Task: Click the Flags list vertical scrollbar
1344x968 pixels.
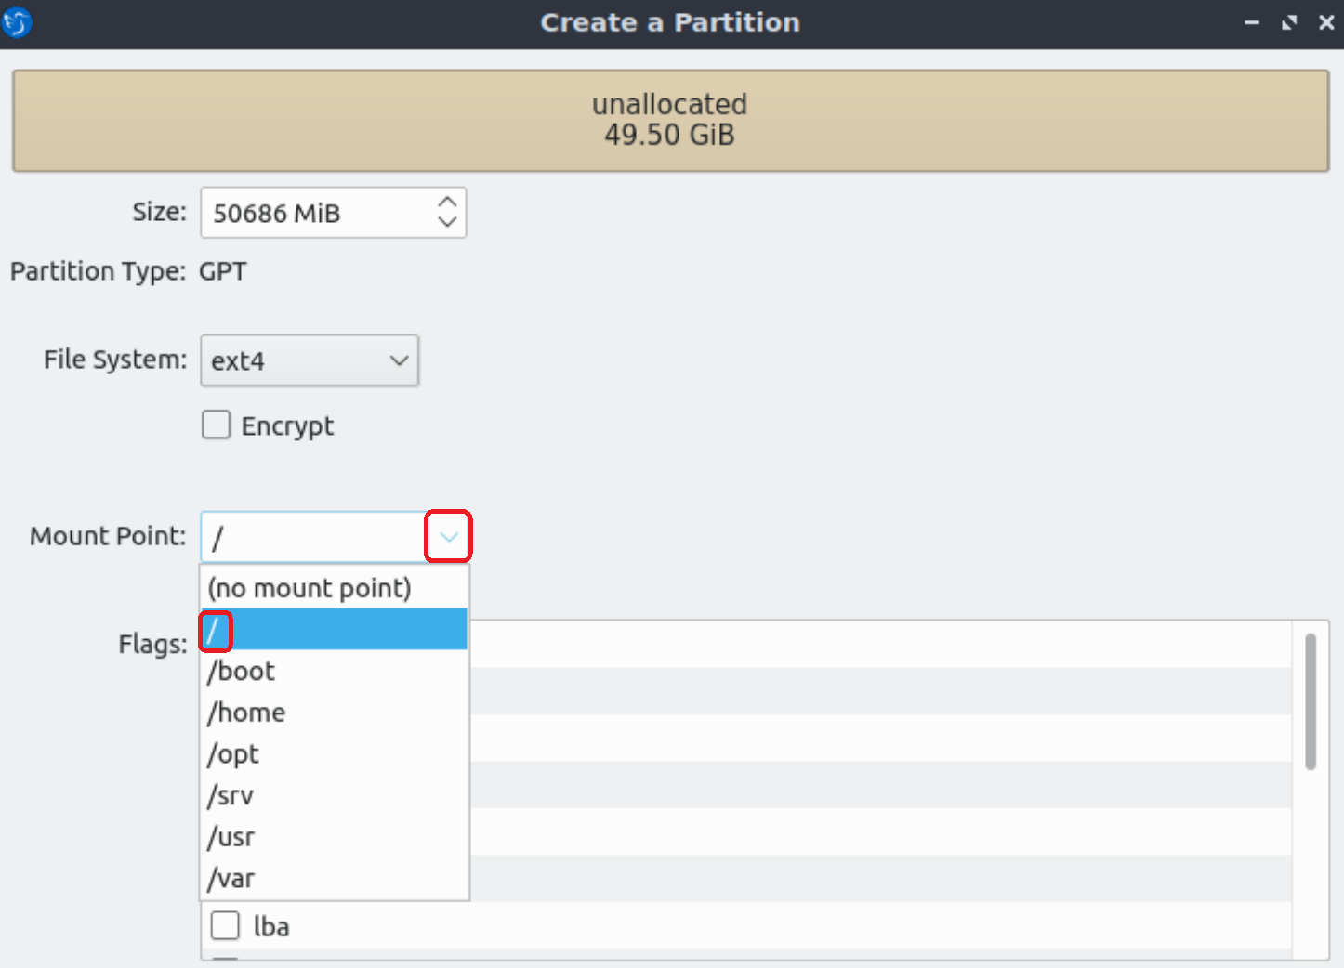Action: coord(1311,702)
